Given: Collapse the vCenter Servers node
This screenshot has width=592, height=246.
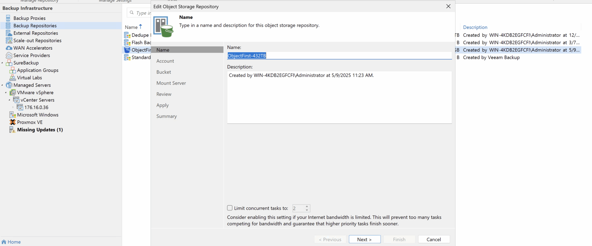Looking at the screenshot, I should coord(10,100).
